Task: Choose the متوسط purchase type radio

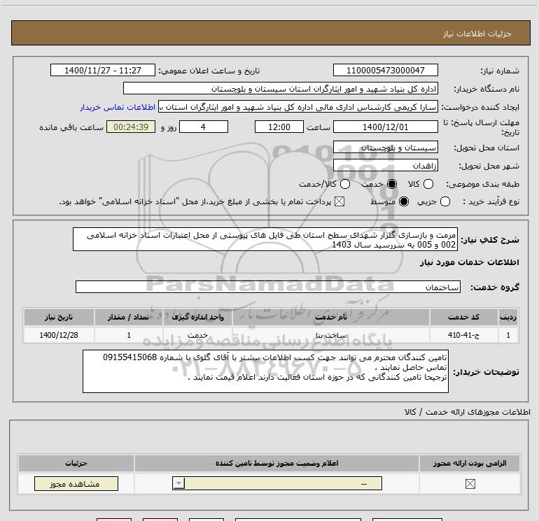Action: coord(404,201)
